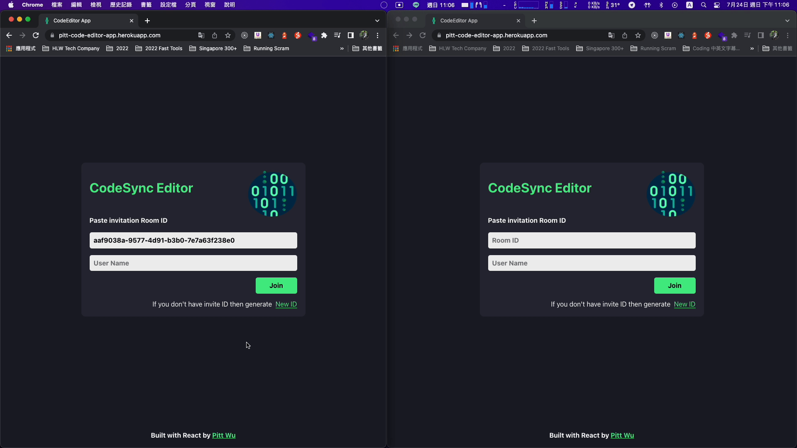The height and width of the screenshot is (448, 797).
Task: Click the Join button on left panel
Action: [276, 285]
